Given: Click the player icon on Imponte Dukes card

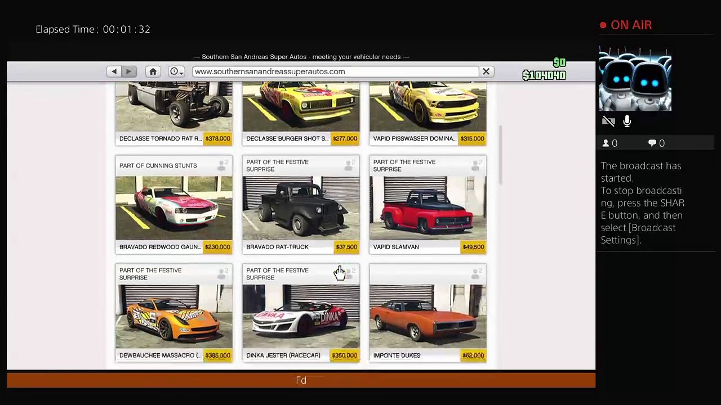Looking at the screenshot, I should 476,274.
